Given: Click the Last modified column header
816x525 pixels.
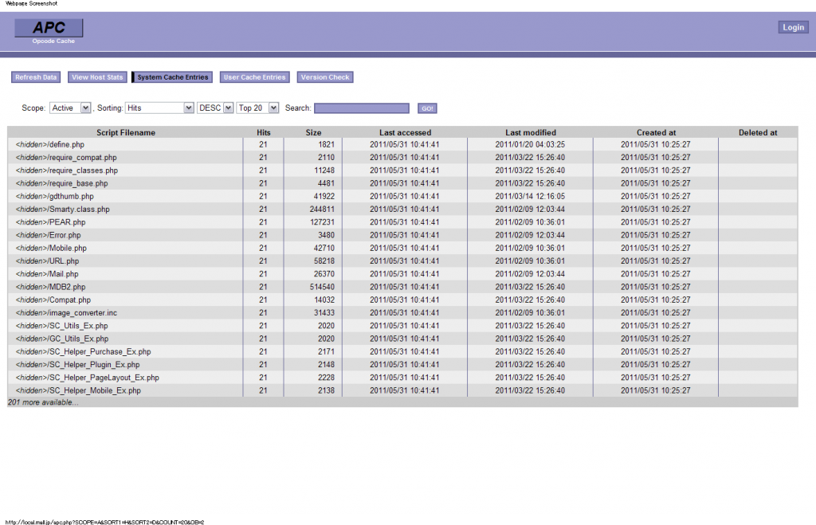Looking at the screenshot, I should coord(530,132).
